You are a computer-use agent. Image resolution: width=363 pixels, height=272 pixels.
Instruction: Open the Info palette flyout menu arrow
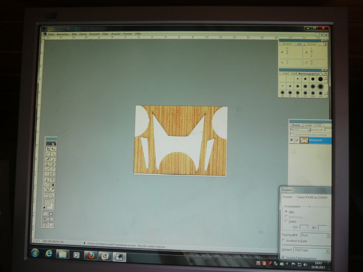coord(326,44)
